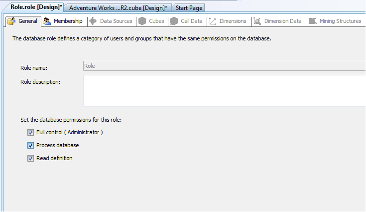Click the Membership users icon
366x212 pixels.
47,21
